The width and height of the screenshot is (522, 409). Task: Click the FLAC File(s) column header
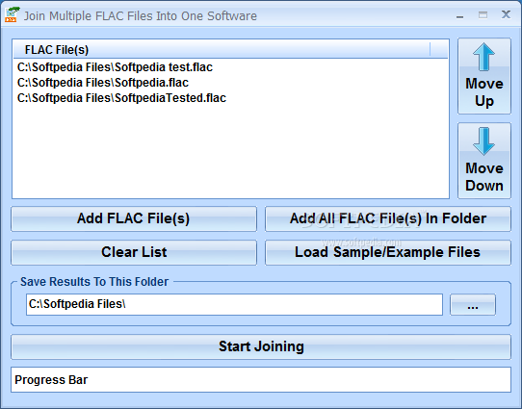pyautogui.click(x=222, y=49)
